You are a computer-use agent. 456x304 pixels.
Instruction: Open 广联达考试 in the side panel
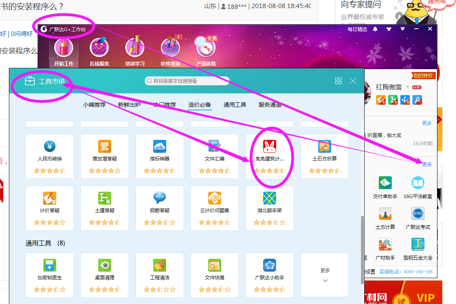(418, 218)
